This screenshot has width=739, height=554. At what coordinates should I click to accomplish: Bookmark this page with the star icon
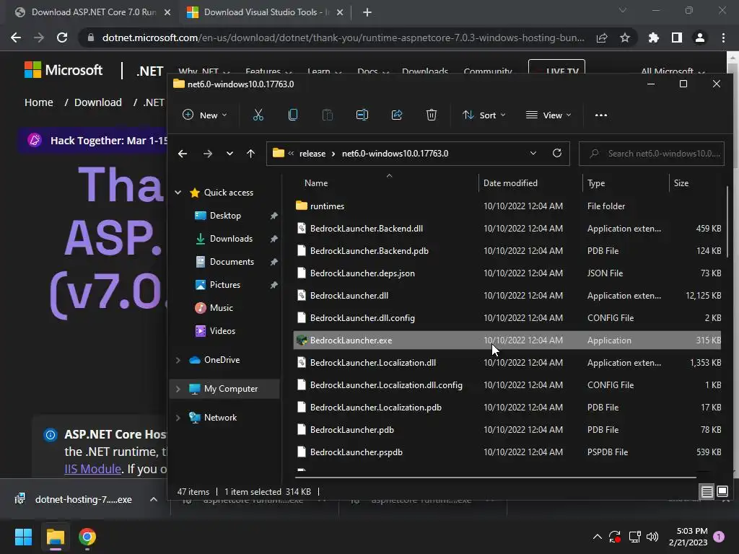[625, 38]
